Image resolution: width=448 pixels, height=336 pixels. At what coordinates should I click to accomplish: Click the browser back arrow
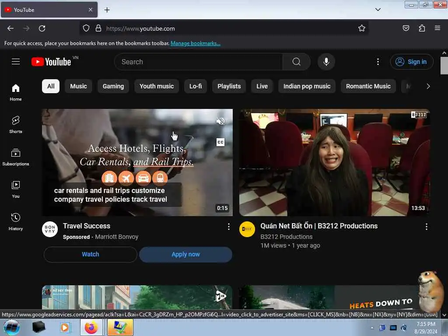pos(10,28)
